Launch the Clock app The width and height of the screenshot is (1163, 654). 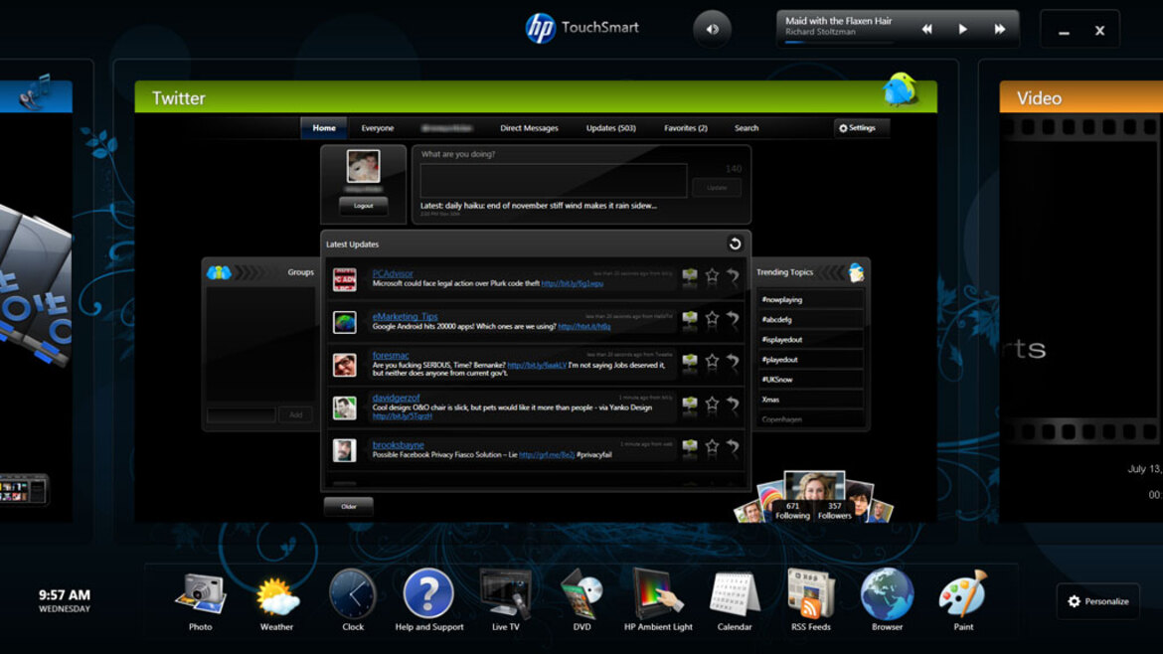pyautogui.click(x=353, y=594)
